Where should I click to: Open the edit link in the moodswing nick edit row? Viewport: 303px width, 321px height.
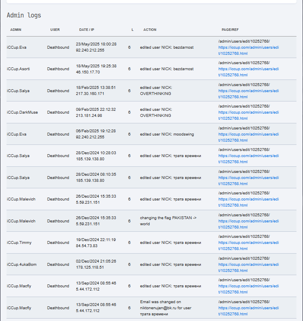[249, 137]
